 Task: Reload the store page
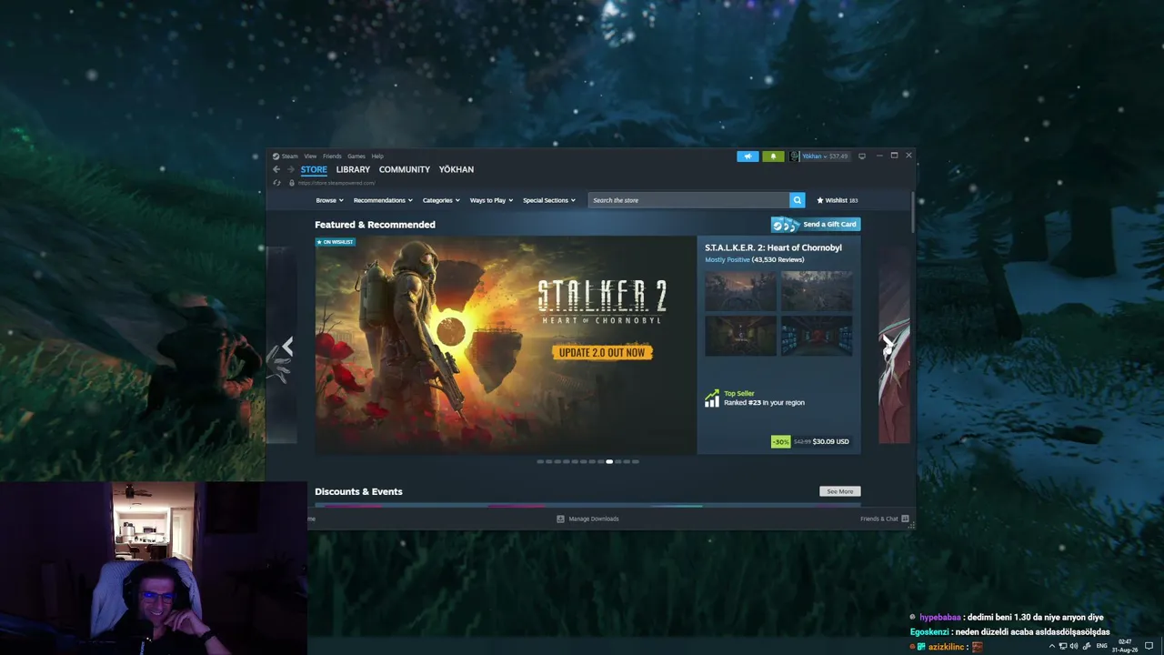click(277, 183)
